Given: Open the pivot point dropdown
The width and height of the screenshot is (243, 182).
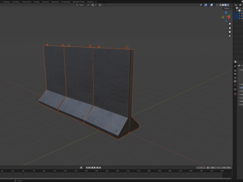Looking at the screenshot, I should (x=89, y=5).
